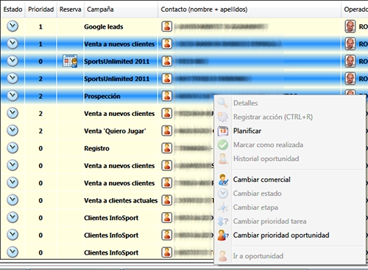Click state icon of SportsUnlimited 2011 priority 0 row
Screen dimensions: 368x270
click(x=13, y=61)
